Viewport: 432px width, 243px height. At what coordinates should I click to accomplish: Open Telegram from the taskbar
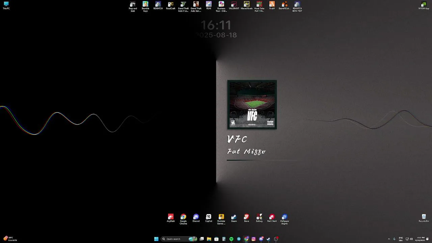(x=239, y=239)
